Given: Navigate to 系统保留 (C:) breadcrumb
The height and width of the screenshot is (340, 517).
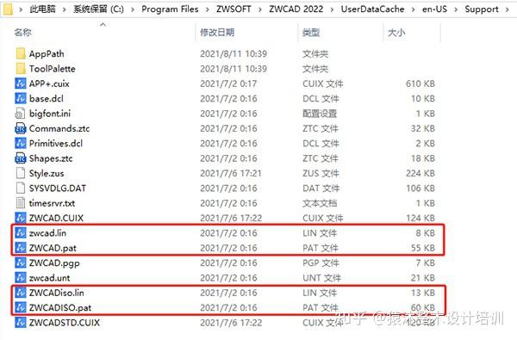Looking at the screenshot, I should tap(98, 9).
